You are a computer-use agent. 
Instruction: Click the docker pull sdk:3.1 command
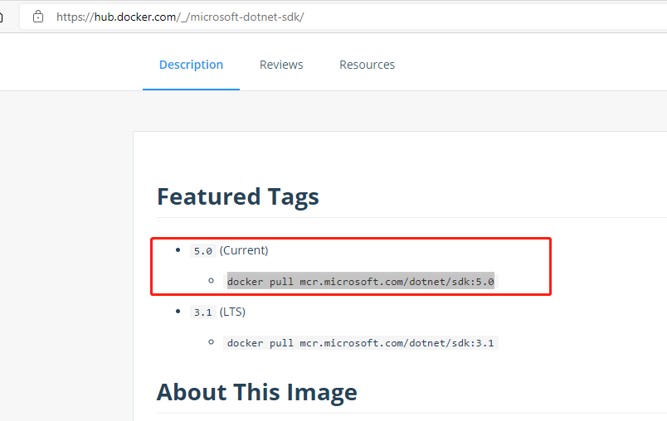360,343
